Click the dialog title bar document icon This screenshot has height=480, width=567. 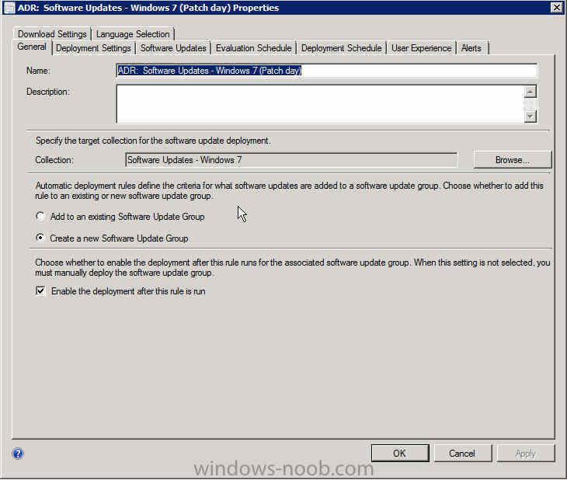click(x=9, y=8)
